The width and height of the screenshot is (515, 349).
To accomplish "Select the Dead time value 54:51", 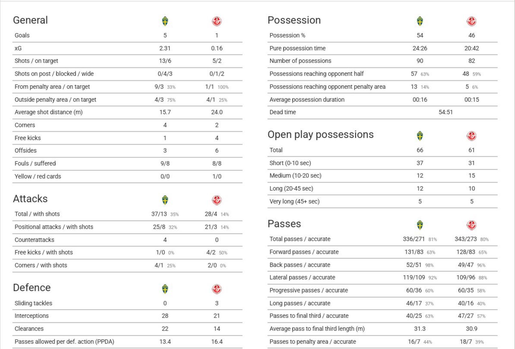I will point(446,112).
